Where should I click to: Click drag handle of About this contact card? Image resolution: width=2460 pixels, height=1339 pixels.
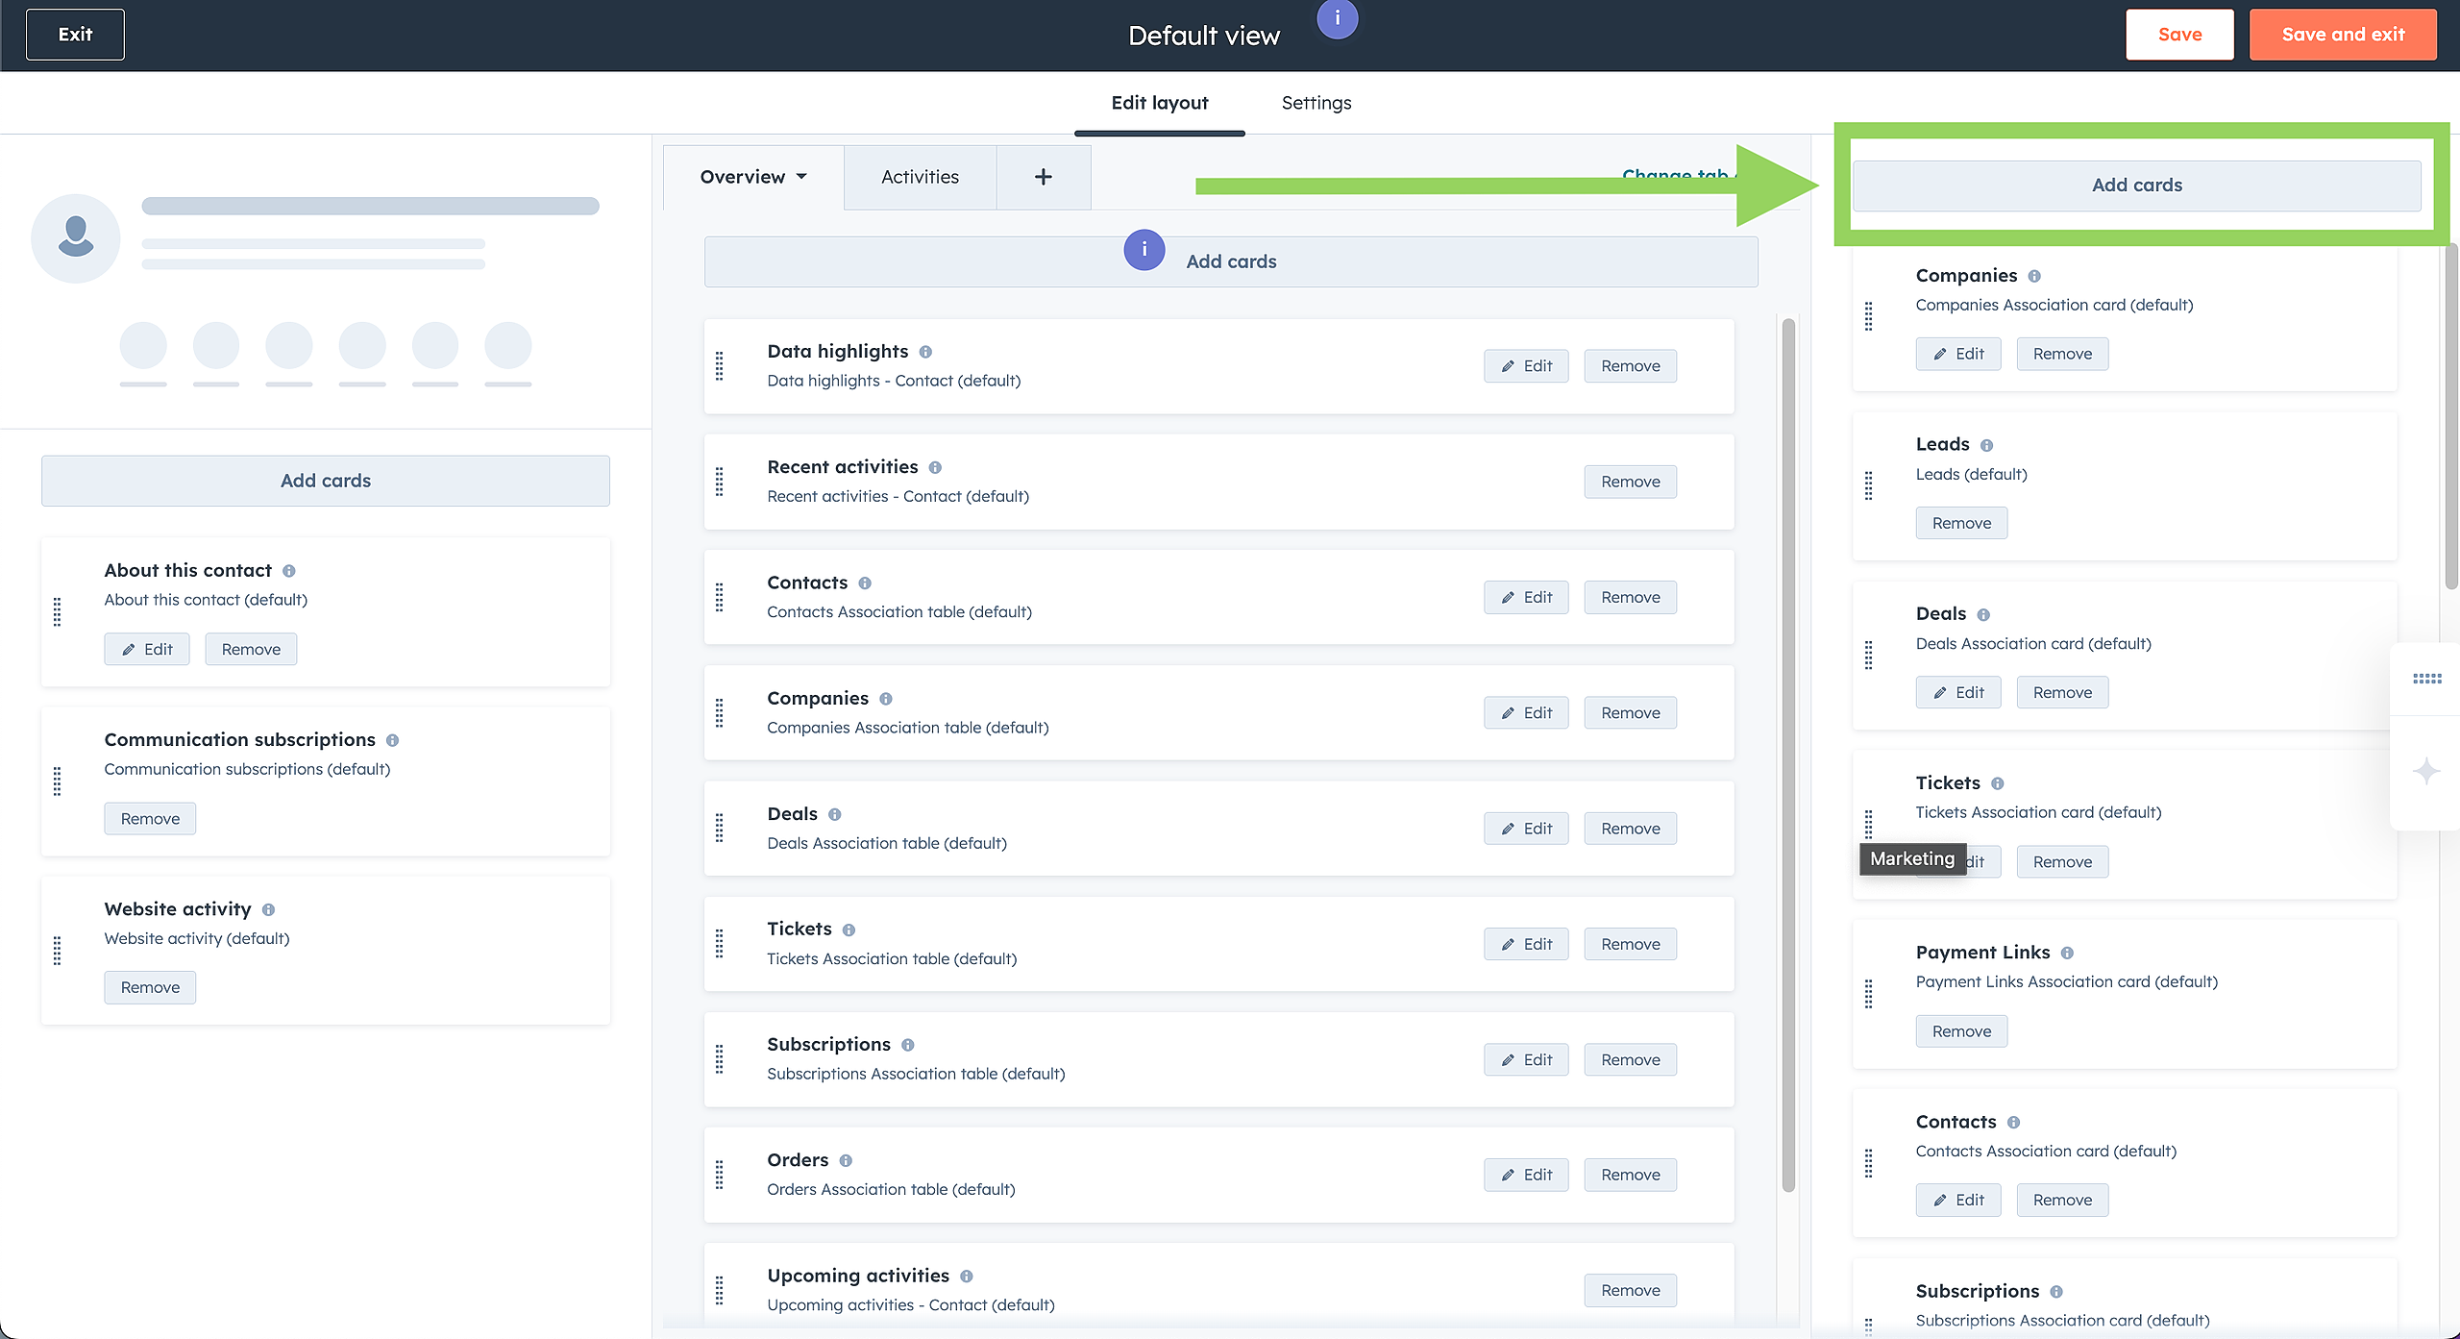[x=58, y=611]
